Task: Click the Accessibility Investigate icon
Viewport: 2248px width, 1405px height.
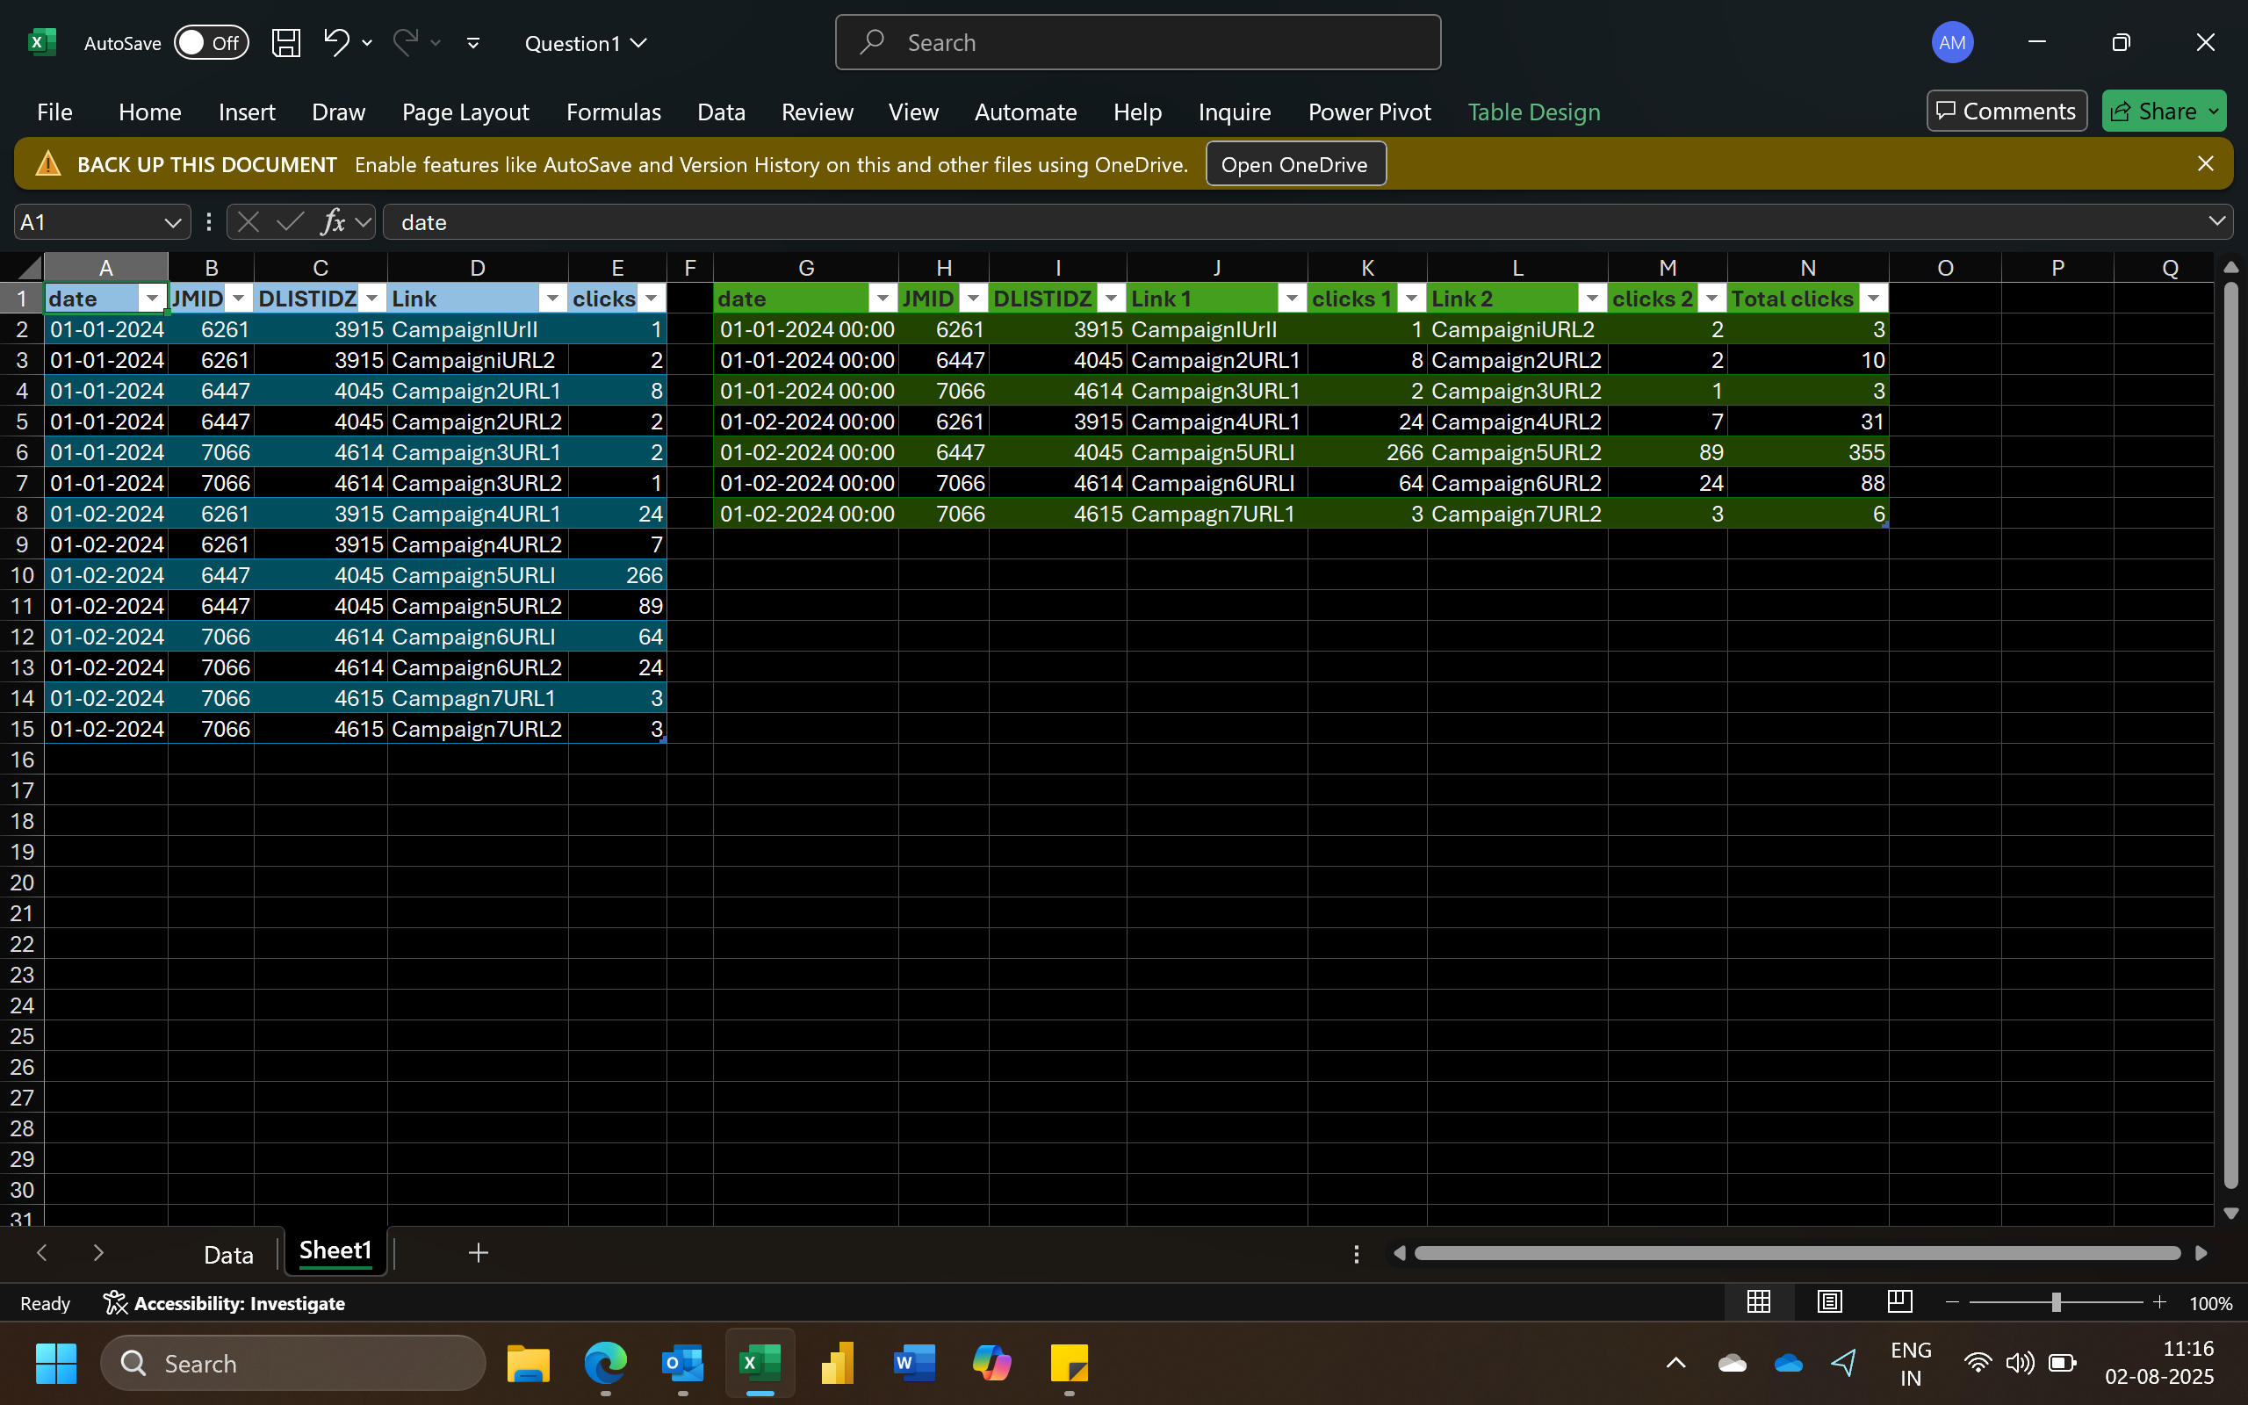Action: point(114,1303)
